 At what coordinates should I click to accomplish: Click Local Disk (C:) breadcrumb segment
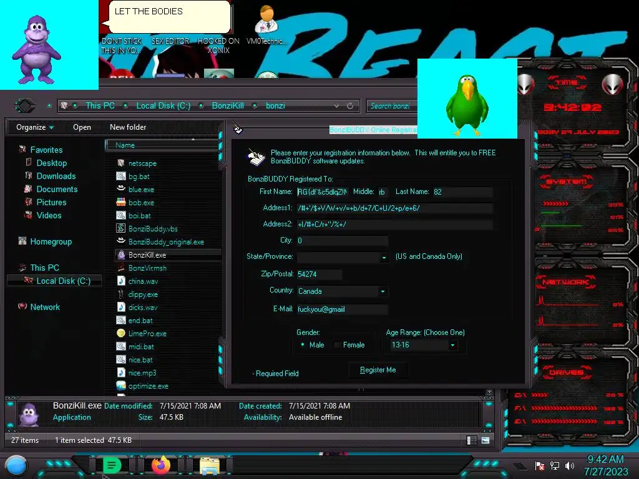click(x=163, y=105)
